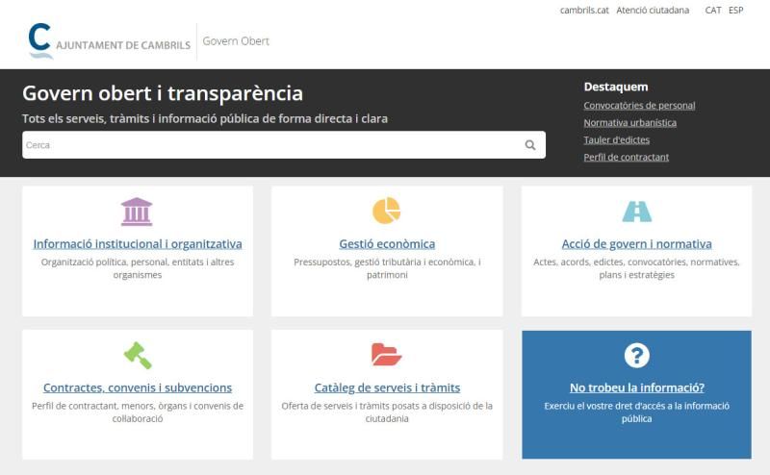Click the teal road icon
770x475 pixels.
[x=636, y=212]
